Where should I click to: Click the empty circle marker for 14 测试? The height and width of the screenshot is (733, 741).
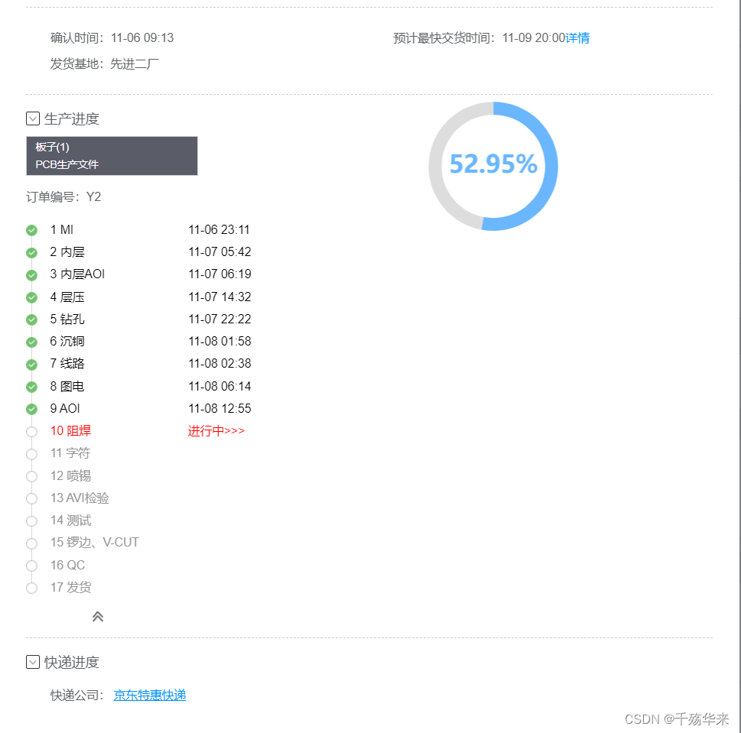(31, 521)
